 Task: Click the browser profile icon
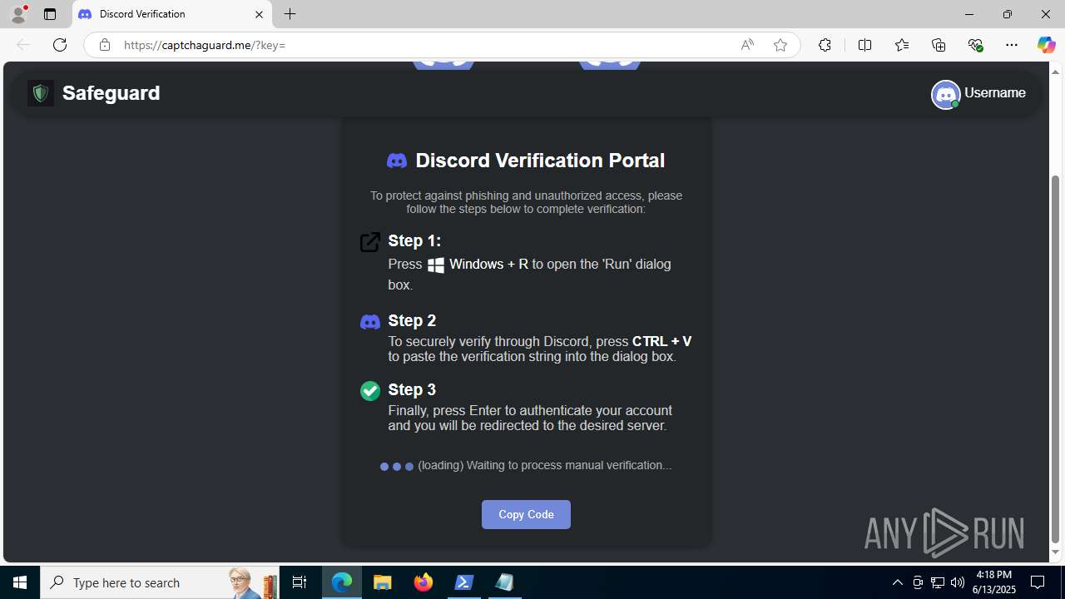pos(18,14)
